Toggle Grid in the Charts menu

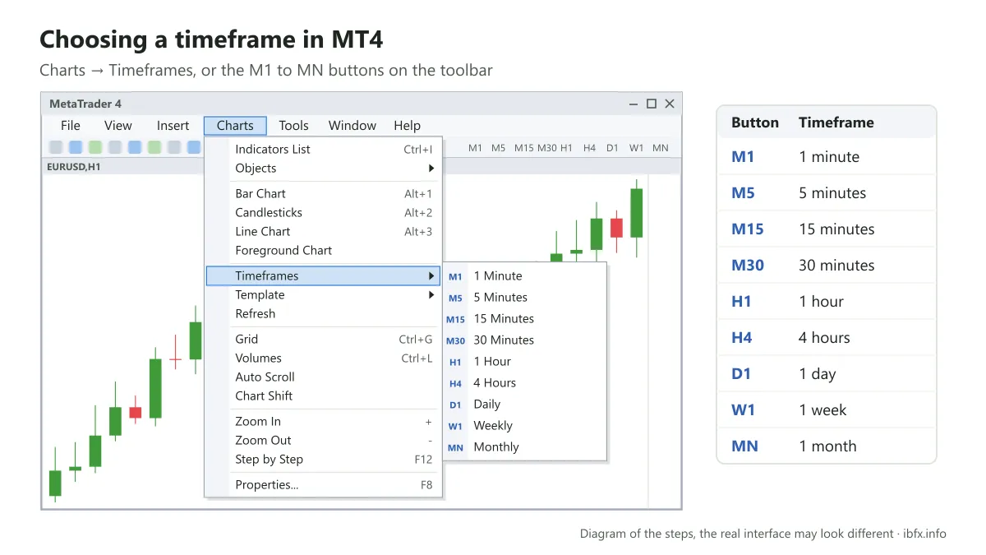click(324, 340)
